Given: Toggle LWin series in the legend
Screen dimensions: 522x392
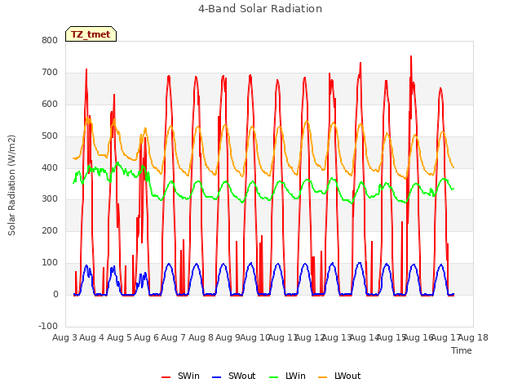Looking at the screenshot, I should pyautogui.click(x=287, y=376).
